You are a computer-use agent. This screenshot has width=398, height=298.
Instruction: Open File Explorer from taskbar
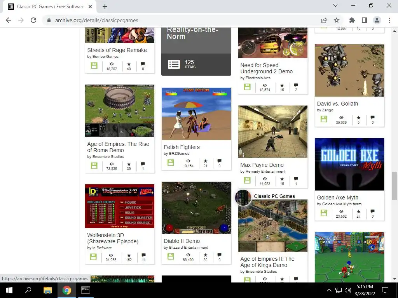coord(47,290)
